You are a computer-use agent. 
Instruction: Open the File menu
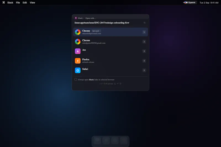(18, 2)
